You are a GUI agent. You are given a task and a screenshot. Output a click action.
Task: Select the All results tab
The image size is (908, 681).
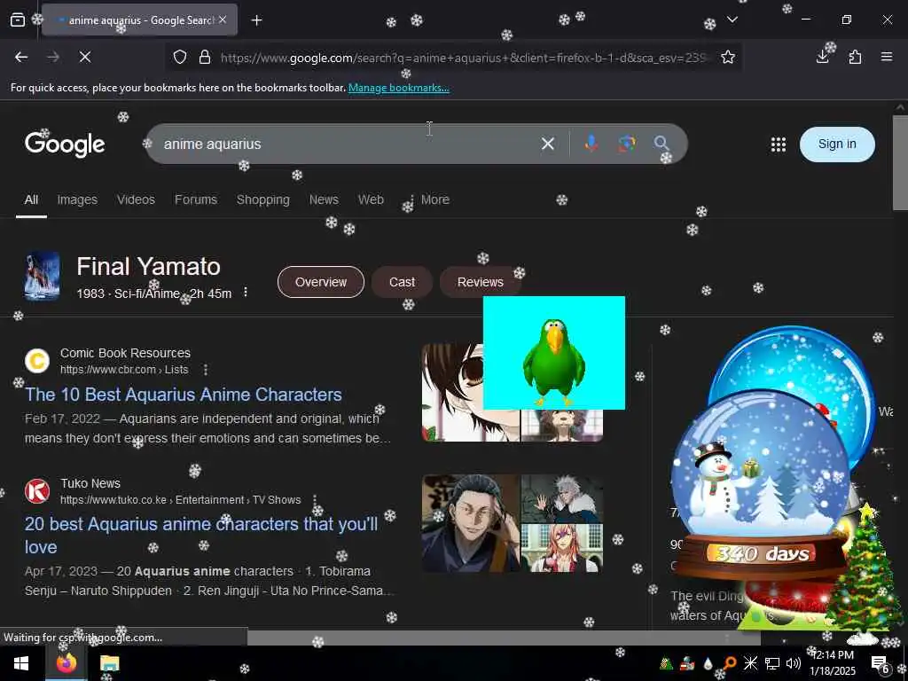pos(31,200)
